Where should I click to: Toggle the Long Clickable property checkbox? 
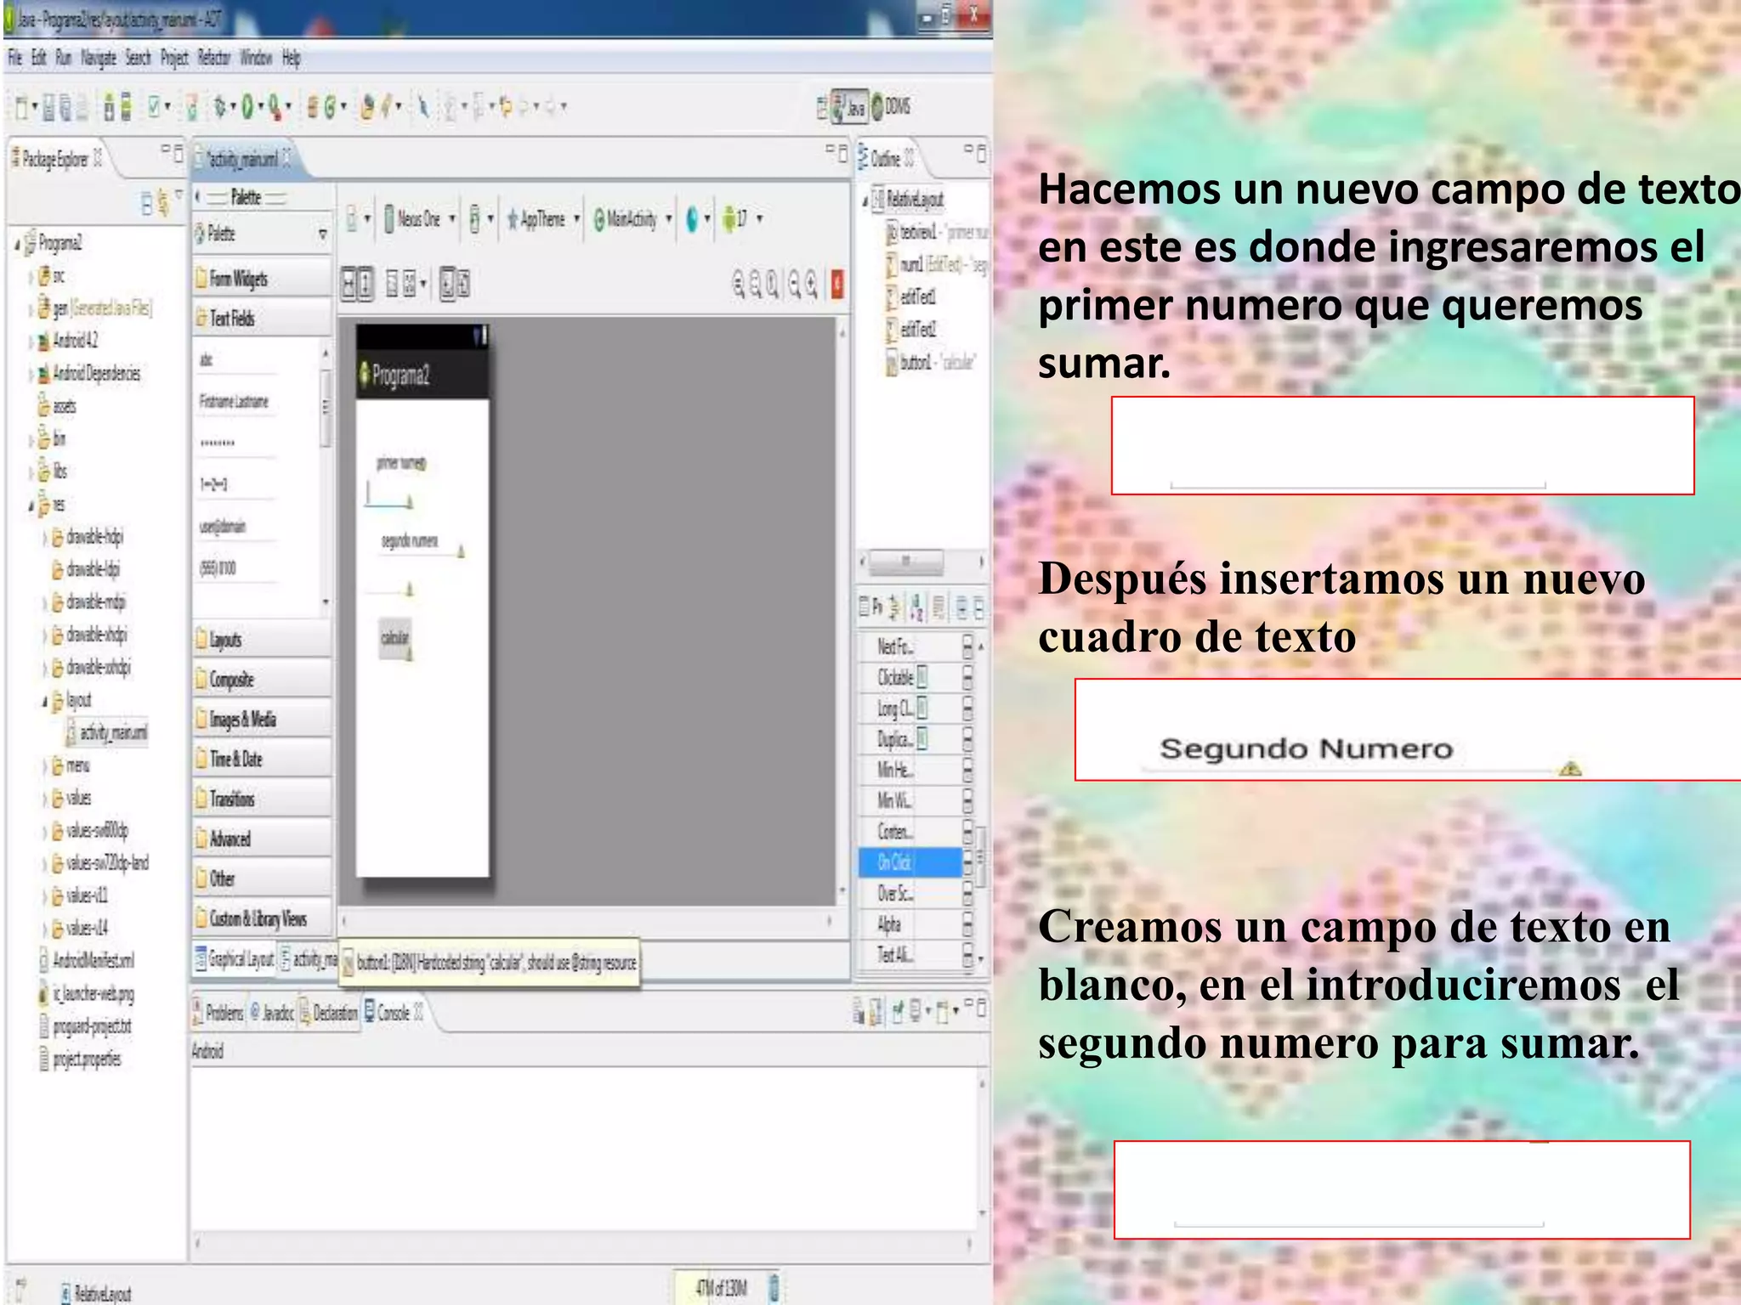point(922,708)
